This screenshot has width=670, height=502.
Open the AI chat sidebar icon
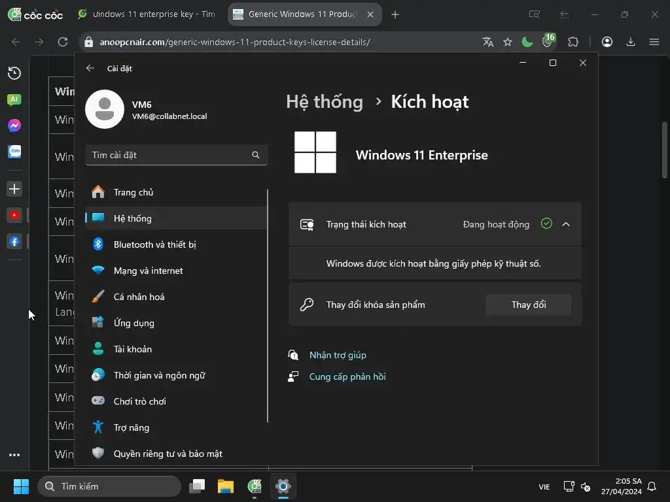[x=14, y=99]
